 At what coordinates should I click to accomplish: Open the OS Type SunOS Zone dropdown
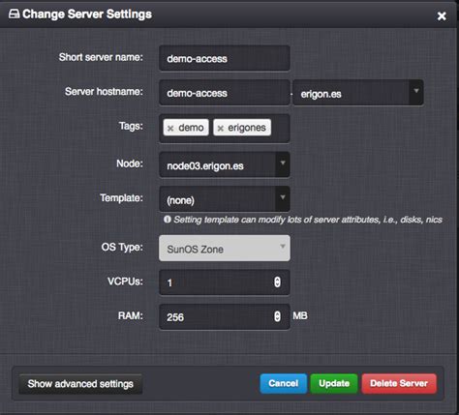(x=225, y=248)
